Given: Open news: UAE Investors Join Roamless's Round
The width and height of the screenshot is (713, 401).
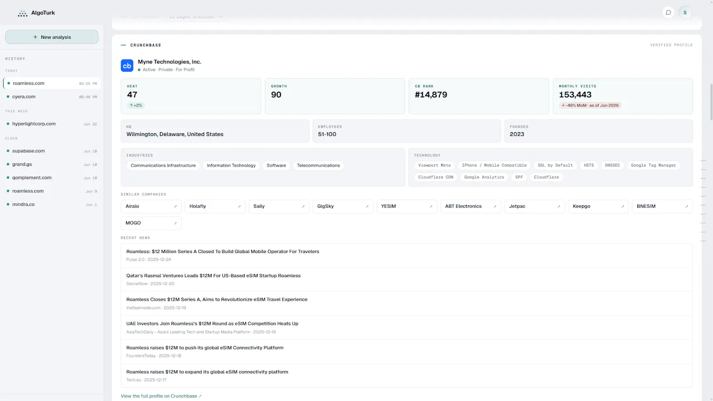Looking at the screenshot, I should [406, 327].
